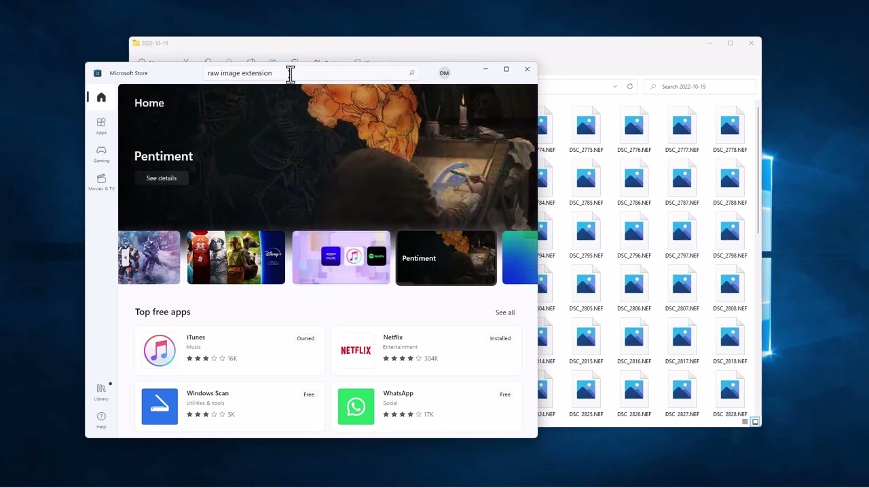Click the WhatsApp title text
The height and width of the screenshot is (488, 869).
pyautogui.click(x=398, y=393)
